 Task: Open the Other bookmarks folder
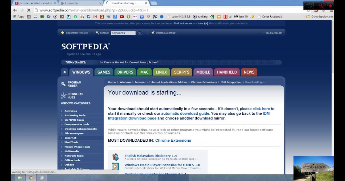click(320, 17)
